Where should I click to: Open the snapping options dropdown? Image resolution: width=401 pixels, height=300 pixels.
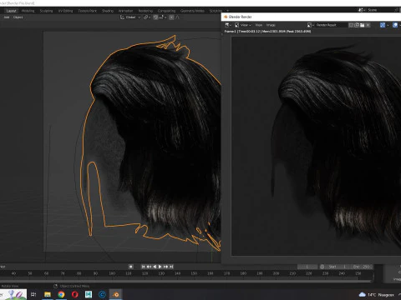click(x=163, y=17)
